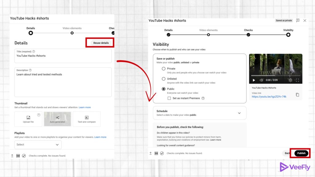Screen dimensions: 315x177
Task: Select the Public visibility radio button
Action: tap(163, 89)
